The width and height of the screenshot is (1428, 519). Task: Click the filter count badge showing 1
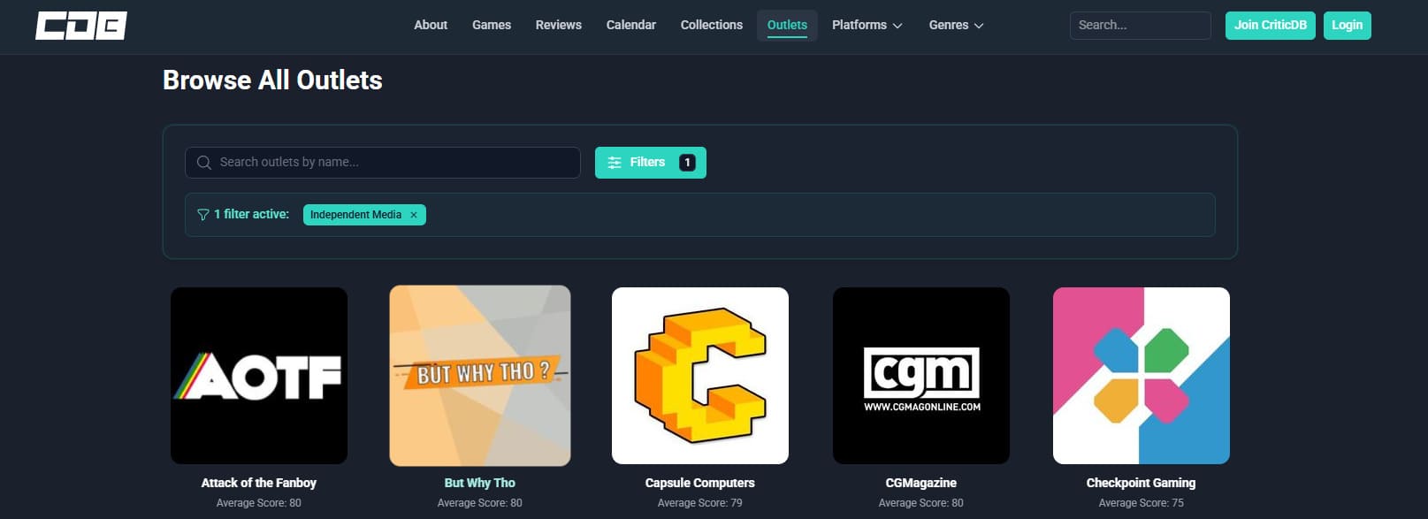(x=687, y=163)
